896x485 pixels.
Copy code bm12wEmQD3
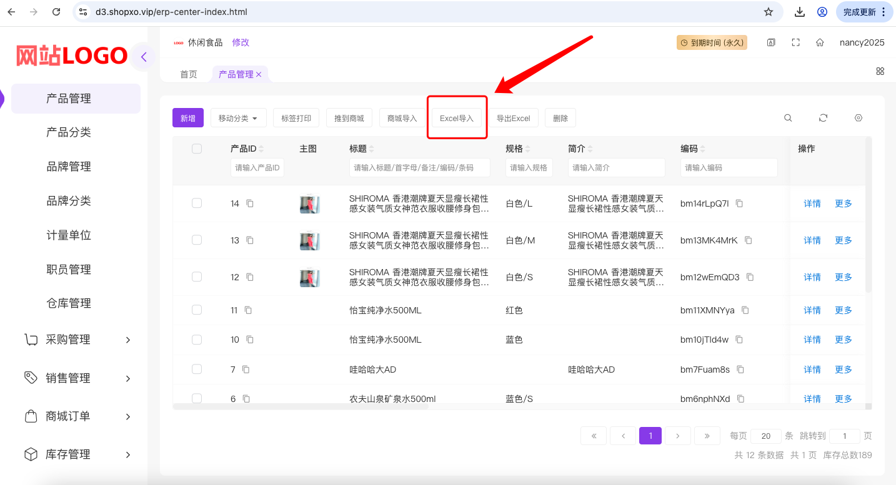click(x=750, y=277)
